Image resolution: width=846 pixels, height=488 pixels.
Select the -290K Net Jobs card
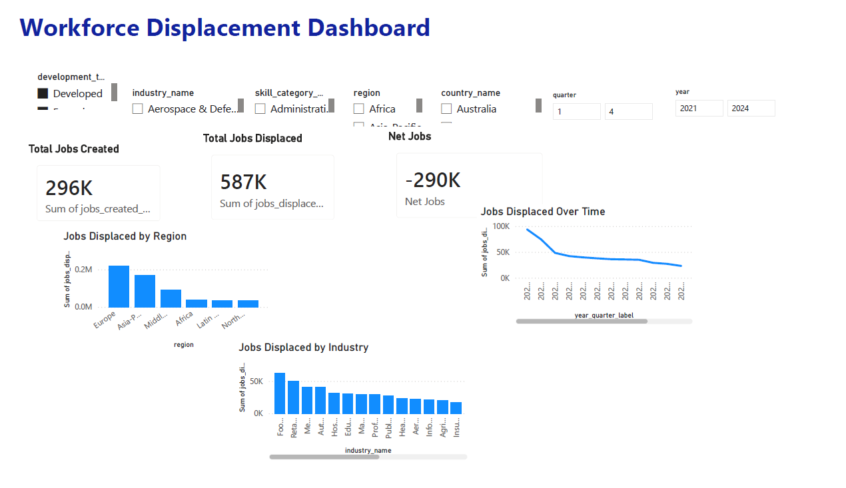[470, 186]
